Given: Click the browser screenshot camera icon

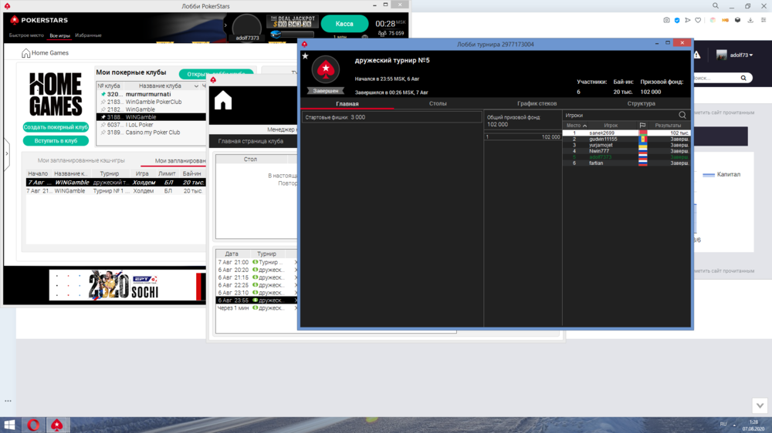Looking at the screenshot, I should [667, 20].
